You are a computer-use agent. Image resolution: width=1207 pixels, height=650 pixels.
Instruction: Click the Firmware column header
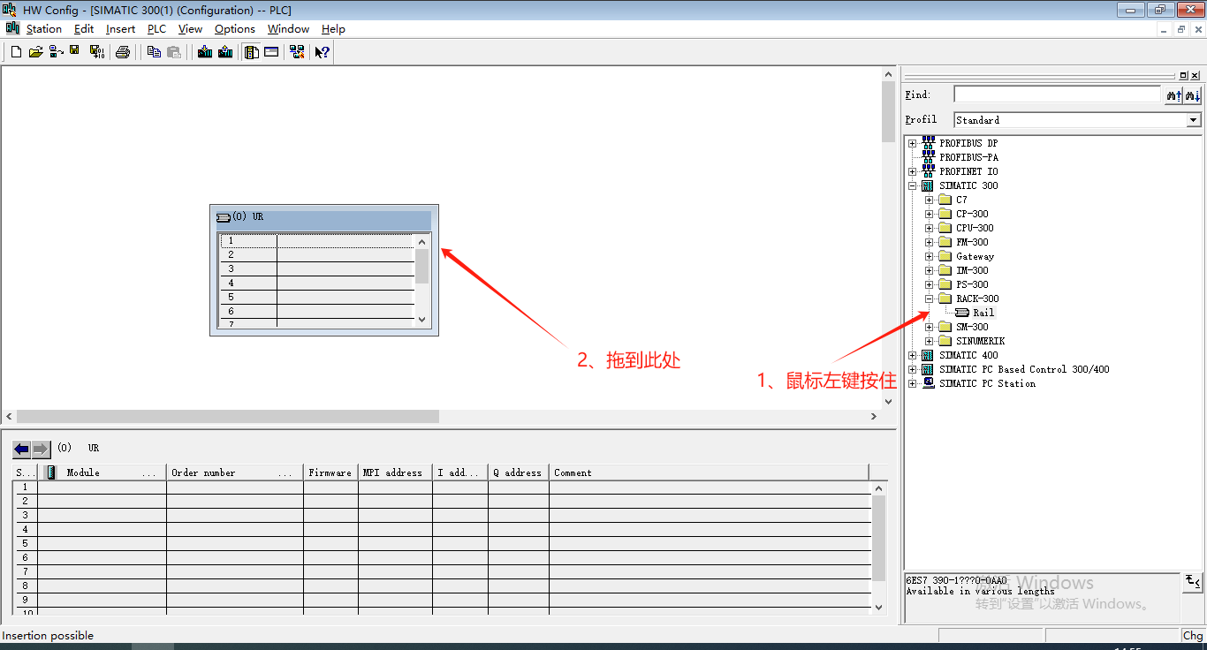coord(330,472)
